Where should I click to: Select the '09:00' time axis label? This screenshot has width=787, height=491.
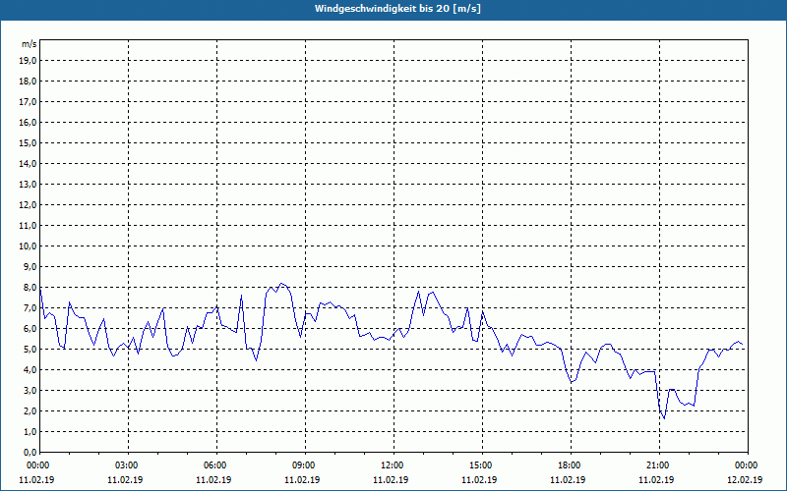click(303, 465)
